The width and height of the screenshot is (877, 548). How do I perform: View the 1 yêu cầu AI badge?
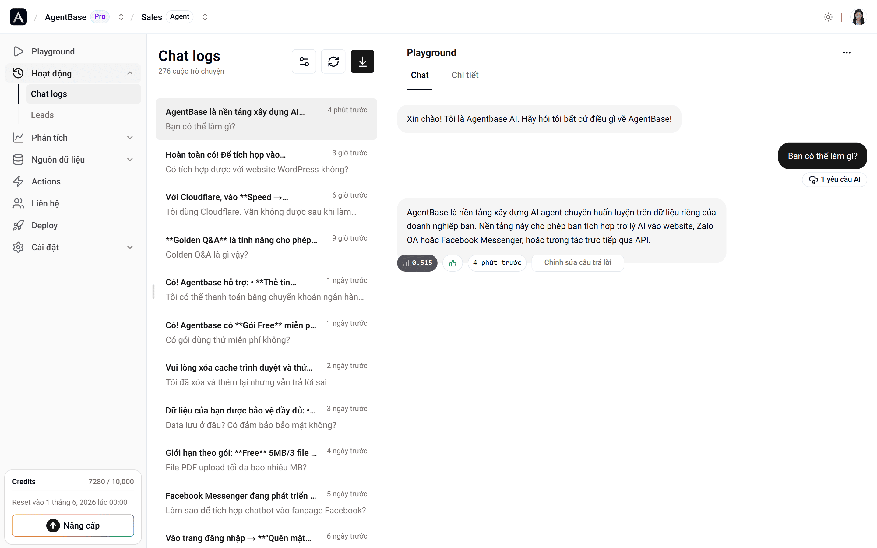point(834,179)
